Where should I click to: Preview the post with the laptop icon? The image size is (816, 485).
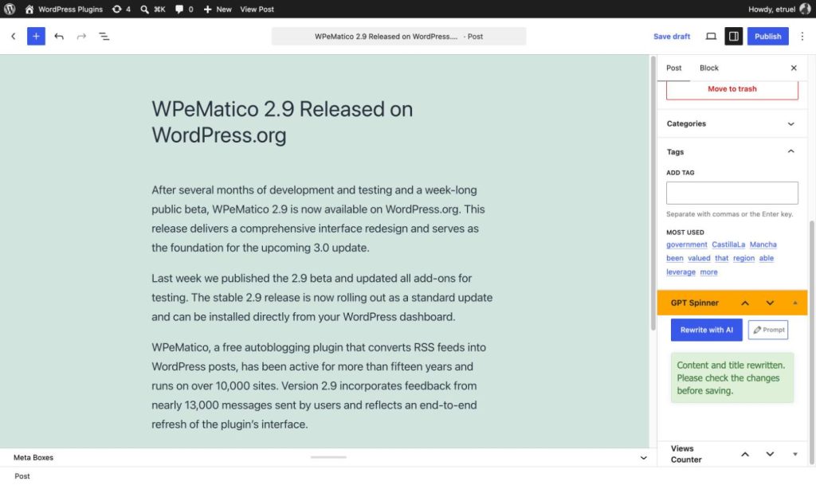710,37
